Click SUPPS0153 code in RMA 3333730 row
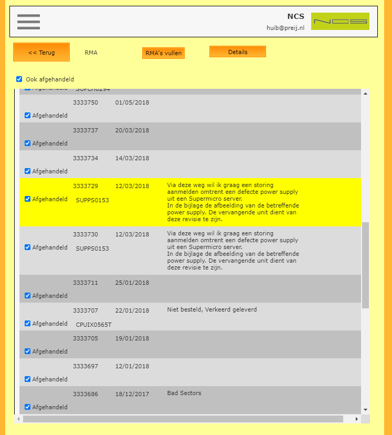The image size is (392, 435). pyautogui.click(x=92, y=248)
